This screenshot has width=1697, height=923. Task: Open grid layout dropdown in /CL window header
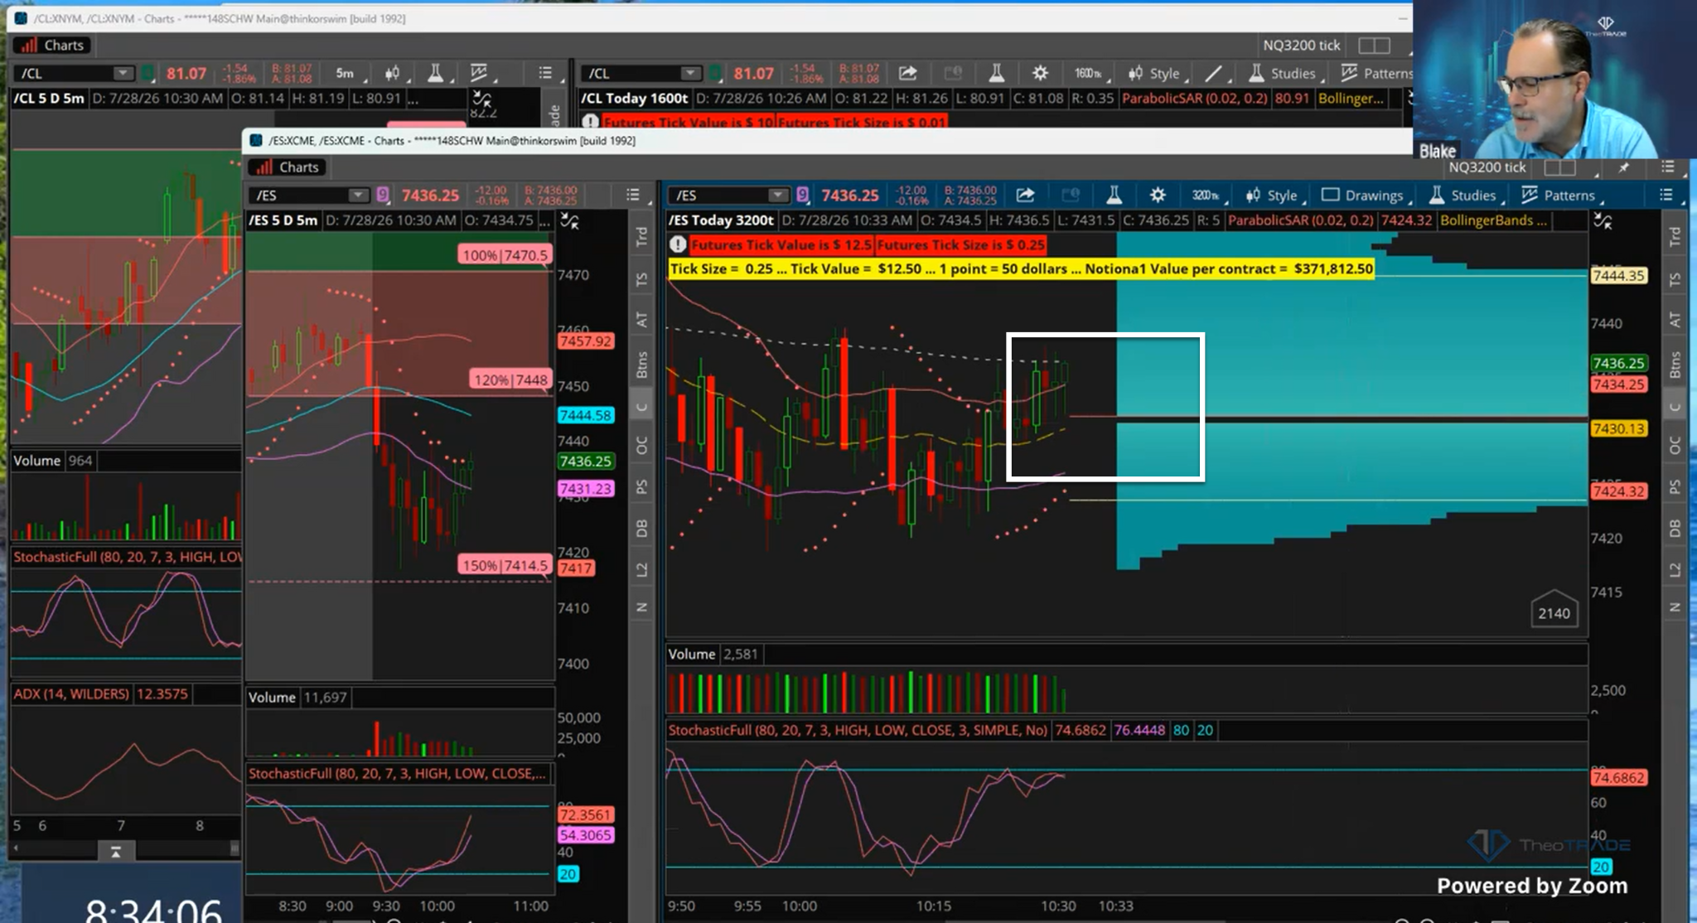click(x=1375, y=45)
